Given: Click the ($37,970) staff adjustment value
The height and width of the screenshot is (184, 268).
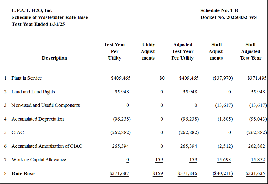Looking at the screenshot, I should click(223, 78).
